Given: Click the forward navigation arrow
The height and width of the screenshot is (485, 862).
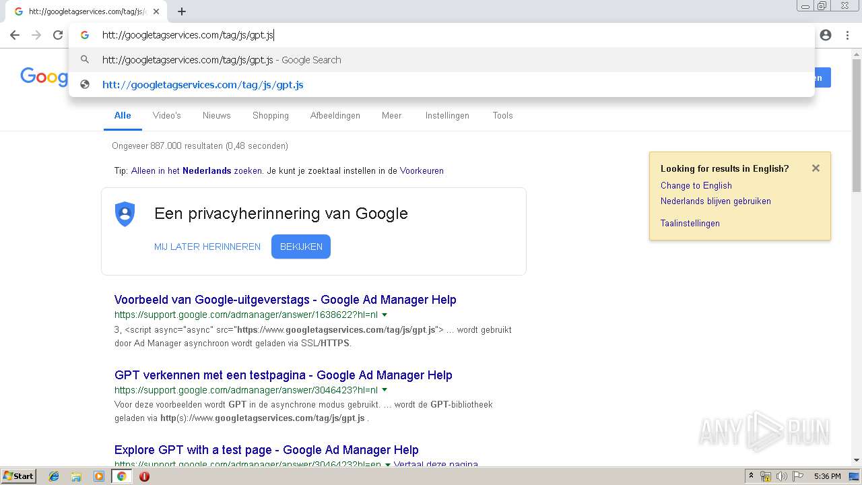Looking at the screenshot, I should (36, 35).
